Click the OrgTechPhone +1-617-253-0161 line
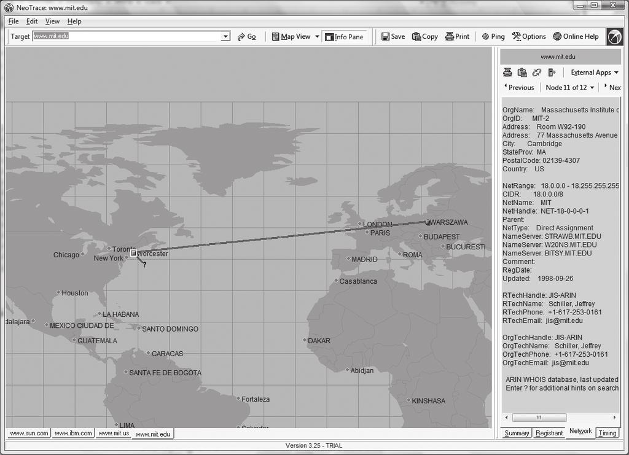The height and width of the screenshot is (455, 629). pos(555,354)
